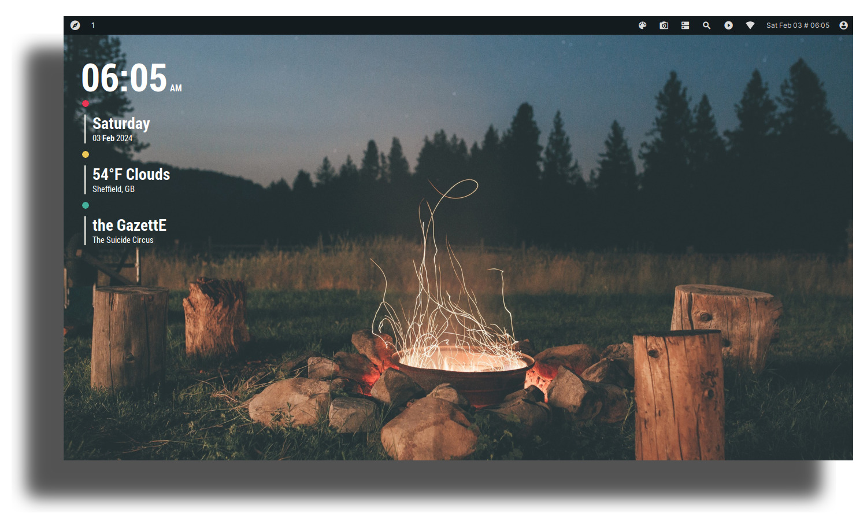Viewport: 867px width, 524px height.
Task: Click the 'the GazettE' now playing artist
Action: tap(129, 225)
